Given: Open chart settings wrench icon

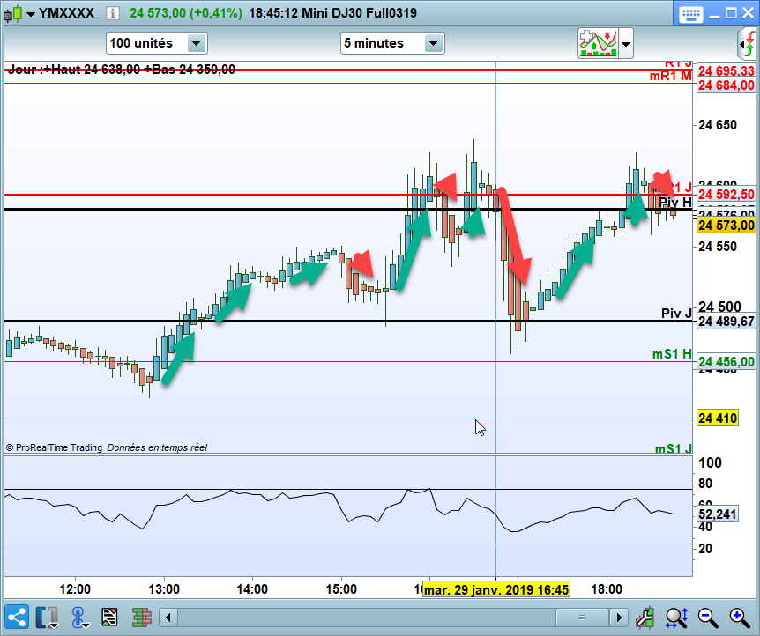Looking at the screenshot, I should click(645, 618).
